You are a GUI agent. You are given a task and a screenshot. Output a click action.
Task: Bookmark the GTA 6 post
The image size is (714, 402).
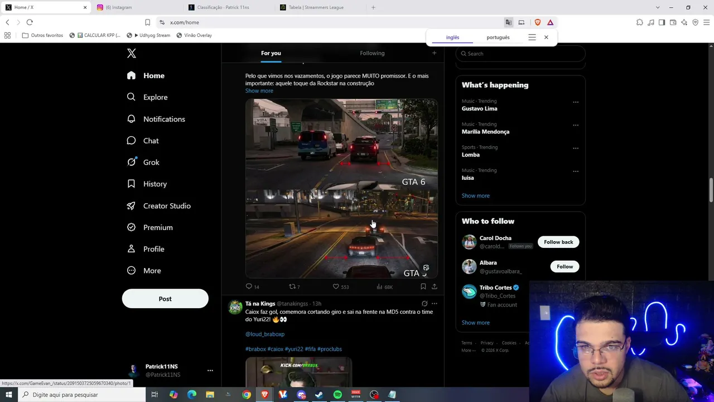[x=423, y=286]
